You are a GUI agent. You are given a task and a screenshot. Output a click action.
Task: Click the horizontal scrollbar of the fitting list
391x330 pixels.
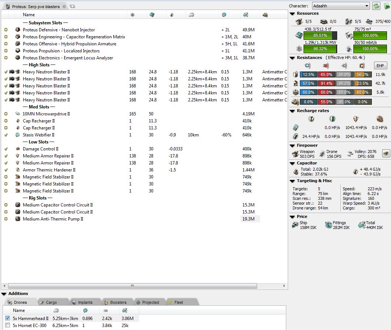(x=132, y=286)
